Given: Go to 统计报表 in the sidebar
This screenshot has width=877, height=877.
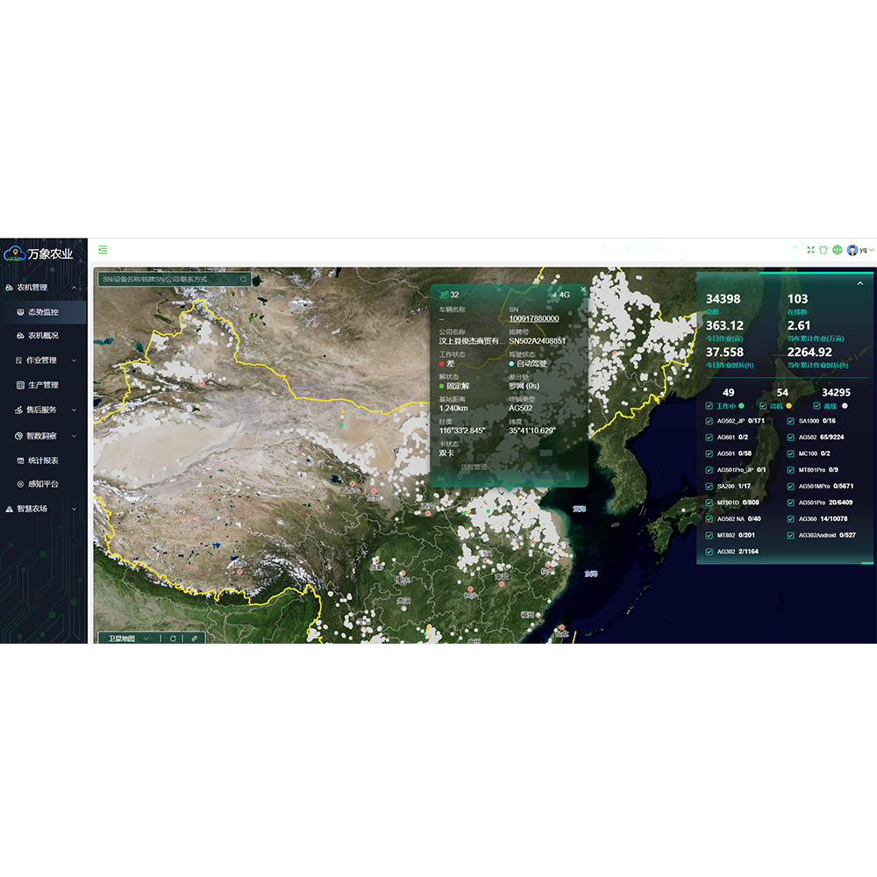Looking at the screenshot, I should [43, 460].
